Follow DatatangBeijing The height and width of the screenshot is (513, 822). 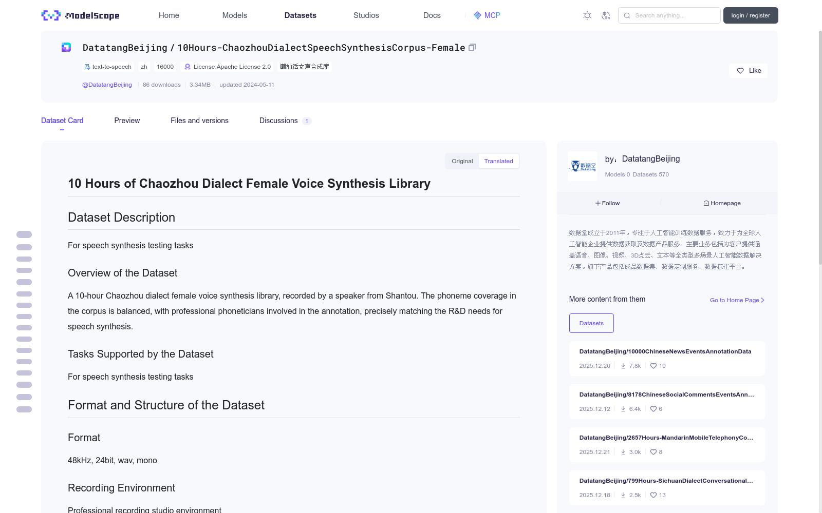tap(608, 203)
